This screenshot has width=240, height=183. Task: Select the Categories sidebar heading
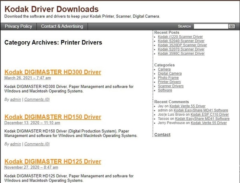[x=164, y=65]
